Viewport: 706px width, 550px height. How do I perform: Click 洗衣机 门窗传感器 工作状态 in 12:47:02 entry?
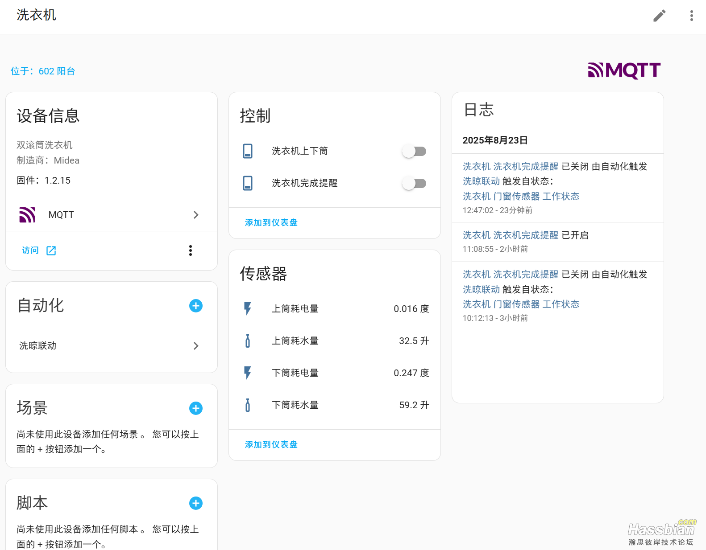[x=521, y=197]
